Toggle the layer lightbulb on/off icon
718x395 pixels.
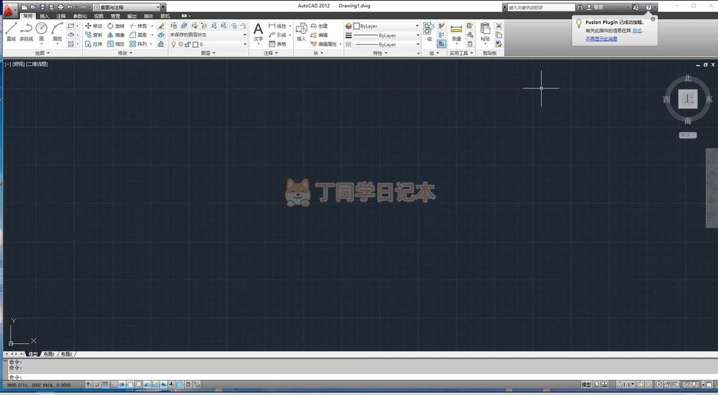pyautogui.click(x=173, y=44)
